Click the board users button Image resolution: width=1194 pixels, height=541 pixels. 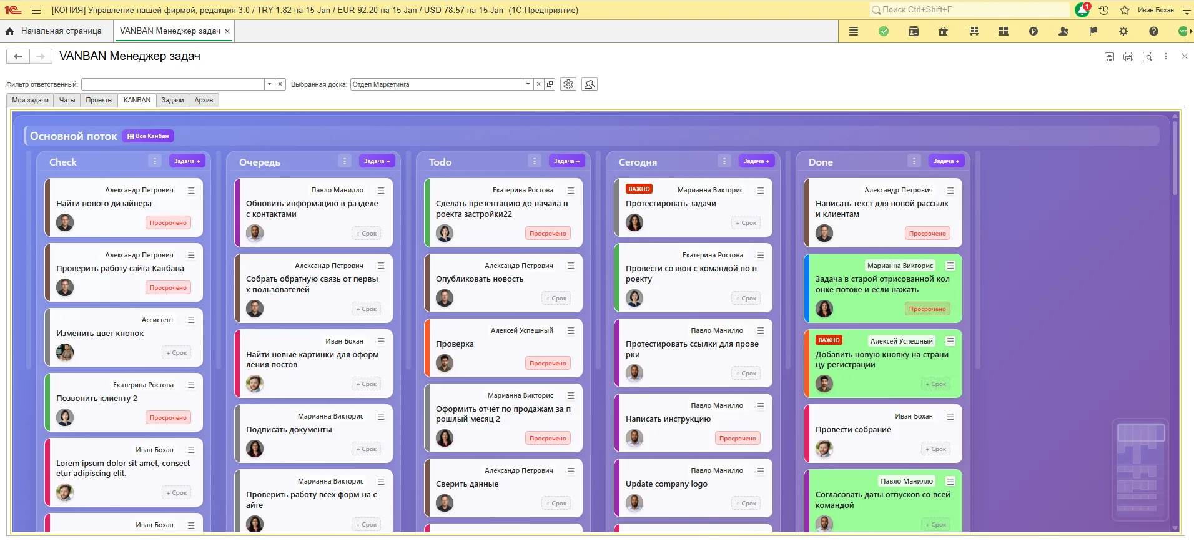590,84
